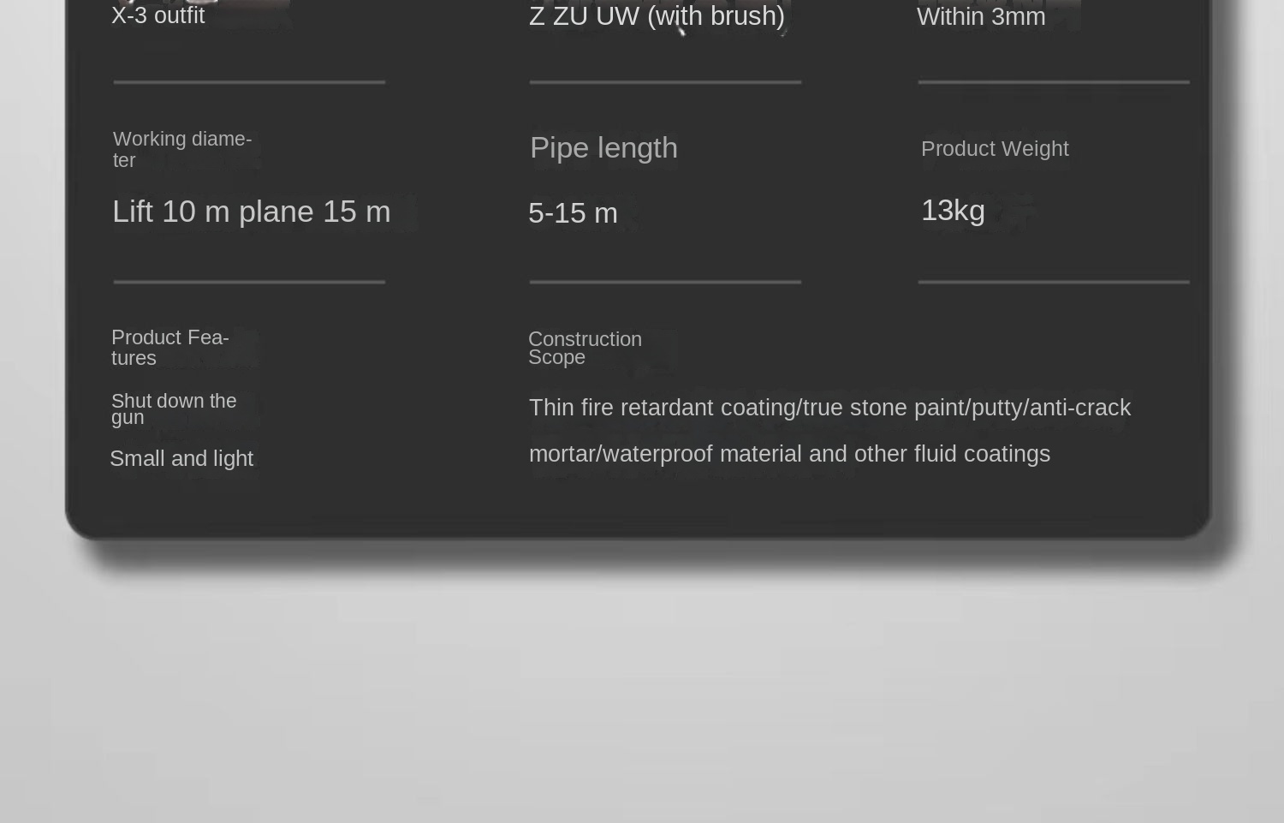
Task: Click the 'Thin fire retardant coating' line
Action: [829, 408]
